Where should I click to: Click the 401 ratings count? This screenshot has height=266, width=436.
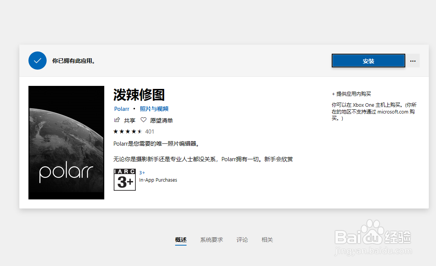pyautogui.click(x=150, y=131)
